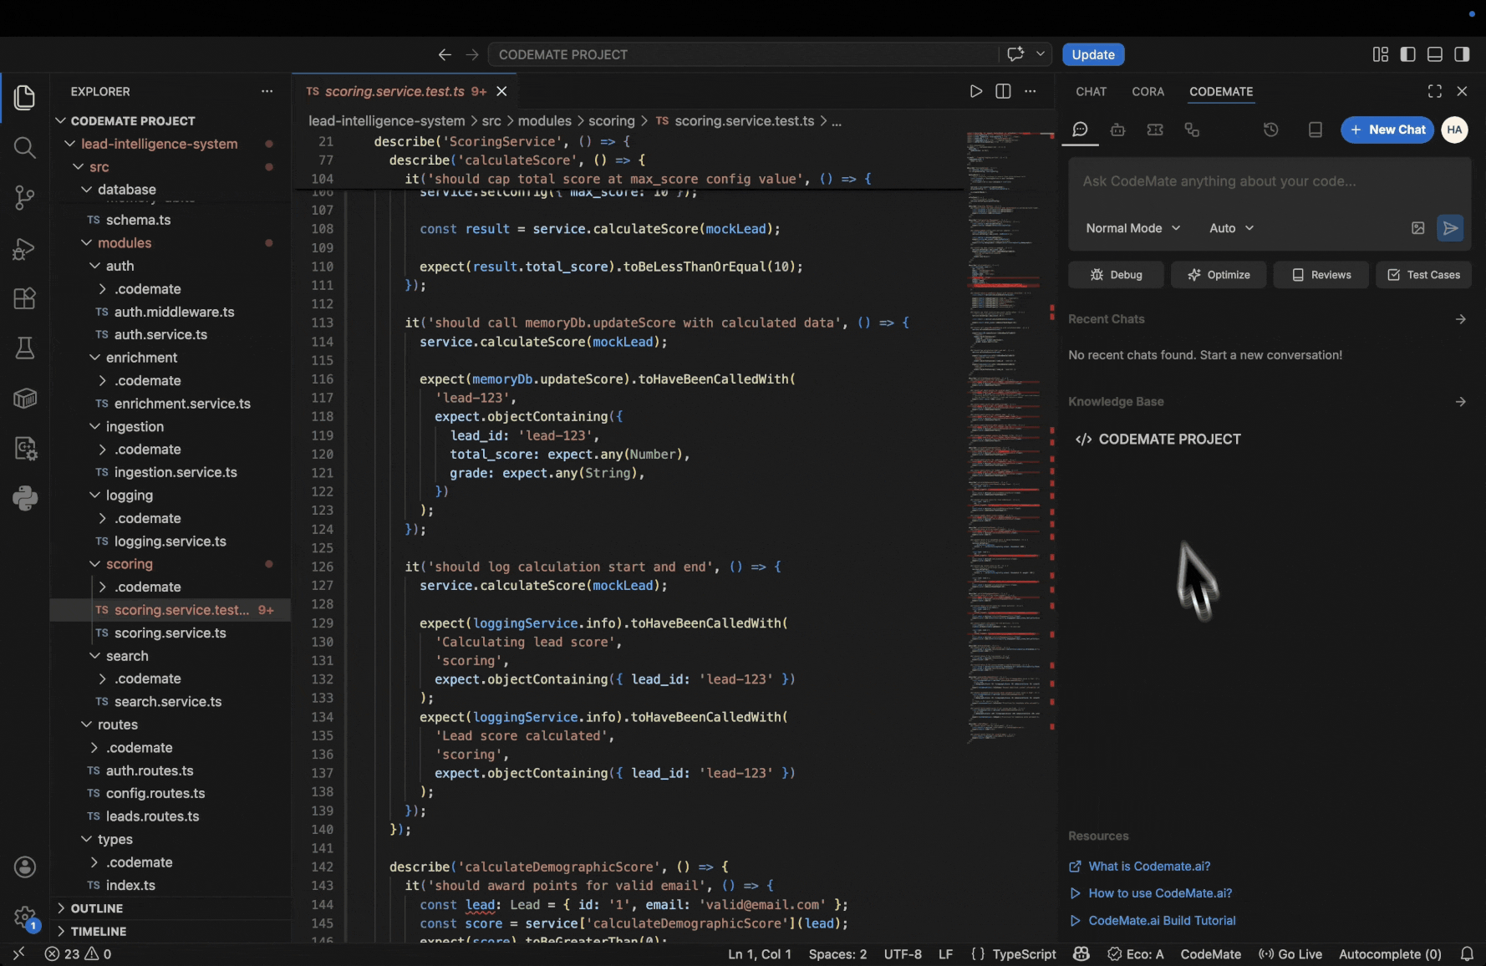
Task: Open the Normal Mode dropdown
Action: [x=1132, y=228]
